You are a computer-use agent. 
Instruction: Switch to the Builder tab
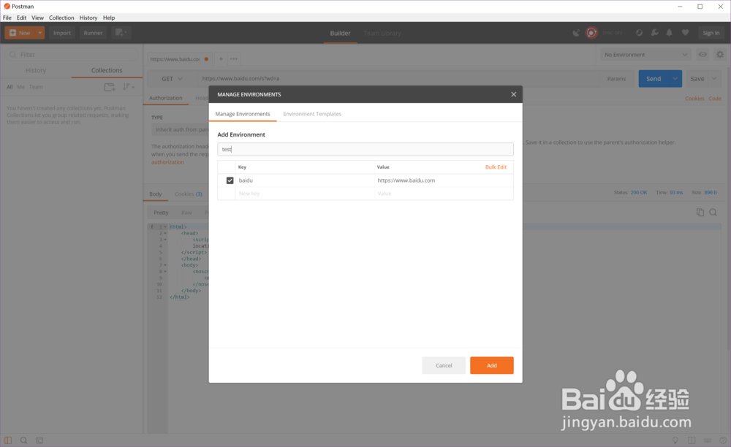tap(340, 33)
